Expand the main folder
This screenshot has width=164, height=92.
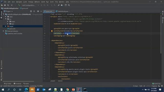point(8,21)
